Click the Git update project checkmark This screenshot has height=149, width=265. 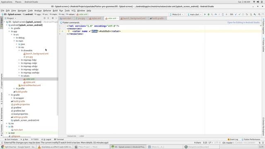236,14
